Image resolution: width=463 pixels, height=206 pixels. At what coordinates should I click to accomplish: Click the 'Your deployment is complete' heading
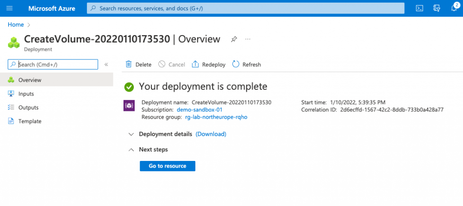coord(203,87)
